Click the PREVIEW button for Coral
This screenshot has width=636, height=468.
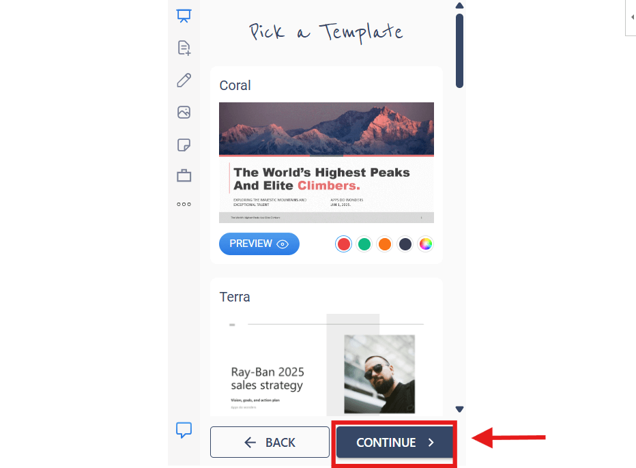click(259, 244)
